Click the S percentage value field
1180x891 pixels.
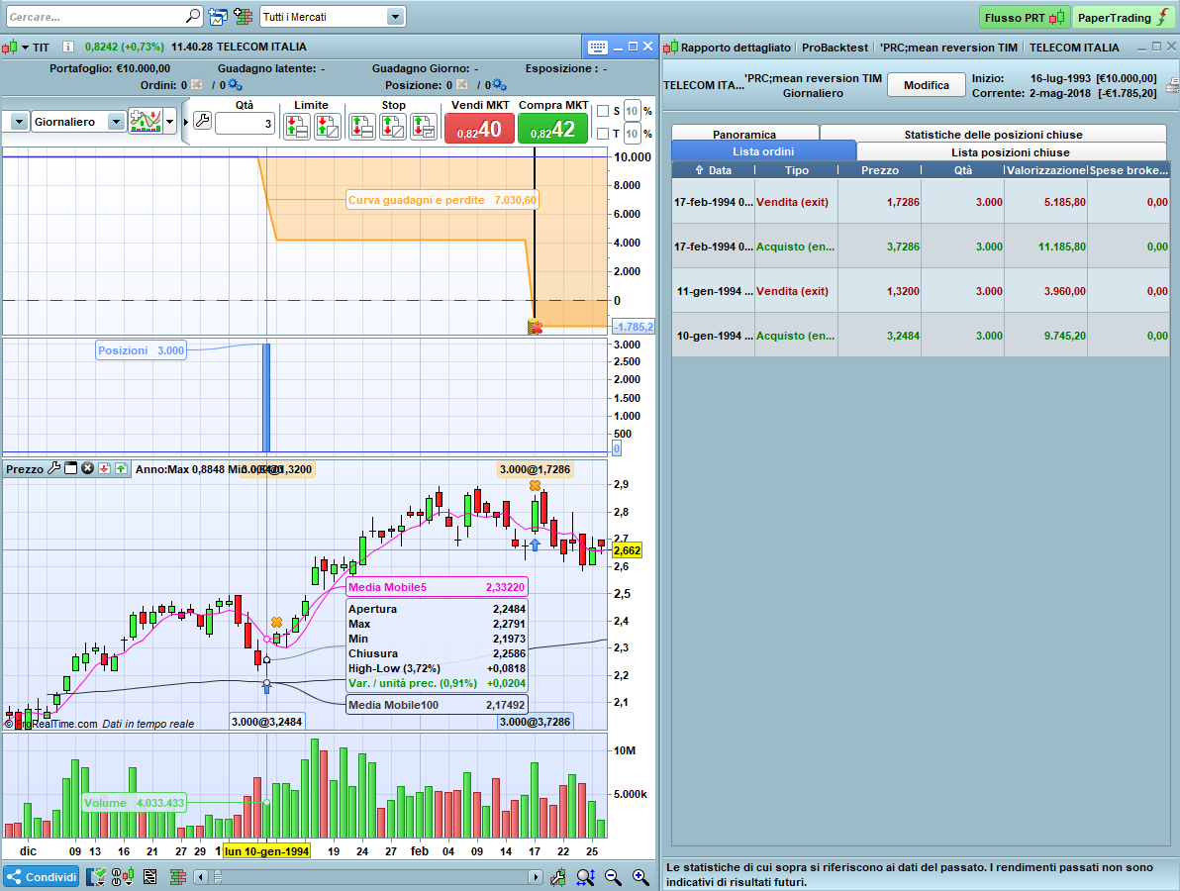pos(632,111)
